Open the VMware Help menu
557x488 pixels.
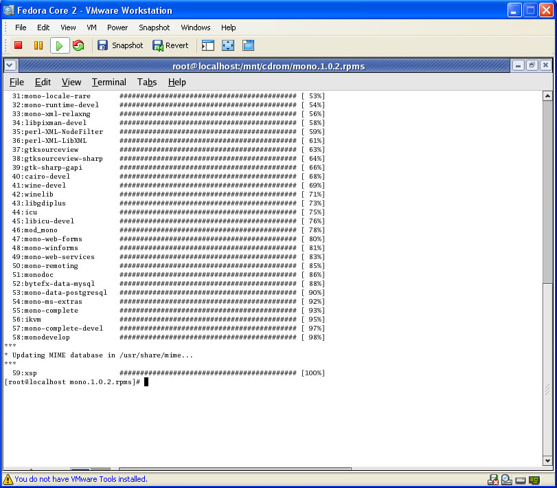click(x=229, y=27)
